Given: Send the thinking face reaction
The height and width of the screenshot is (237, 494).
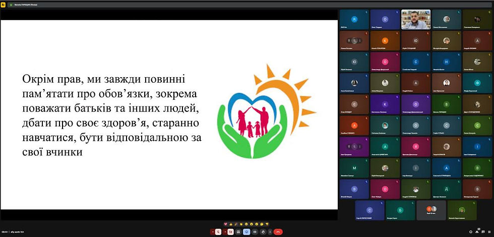Looking at the screenshot, I should [262, 224].
